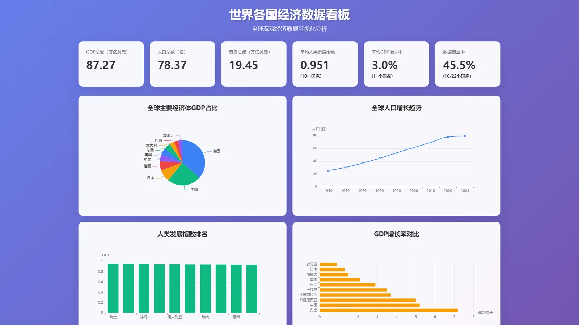Click the 澳大利亚 bar in the HDI chart
Image resolution: width=579 pixels, height=325 pixels.
click(x=175, y=289)
